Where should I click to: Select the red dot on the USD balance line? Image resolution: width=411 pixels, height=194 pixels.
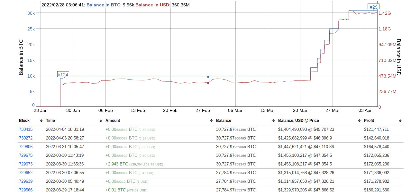point(208,82)
